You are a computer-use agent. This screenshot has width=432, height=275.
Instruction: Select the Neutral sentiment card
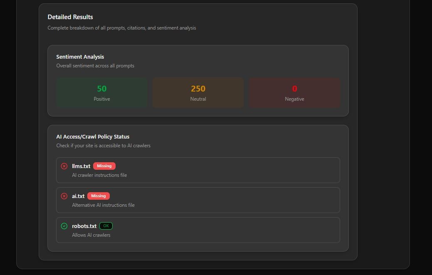click(198, 92)
